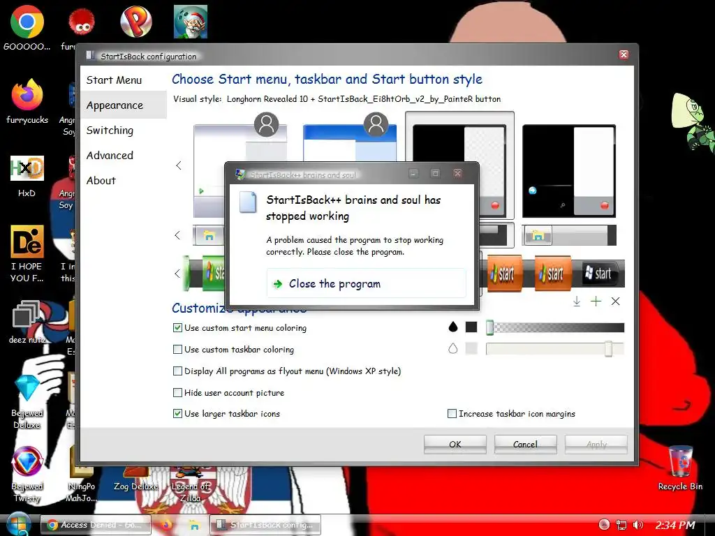This screenshot has height=536, width=715.
Task: Choose the second orange 'start' button style
Action: pyautogui.click(x=553, y=274)
